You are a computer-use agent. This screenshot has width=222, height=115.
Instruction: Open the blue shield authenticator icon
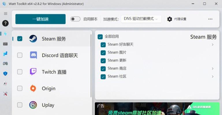[x=5, y=74]
